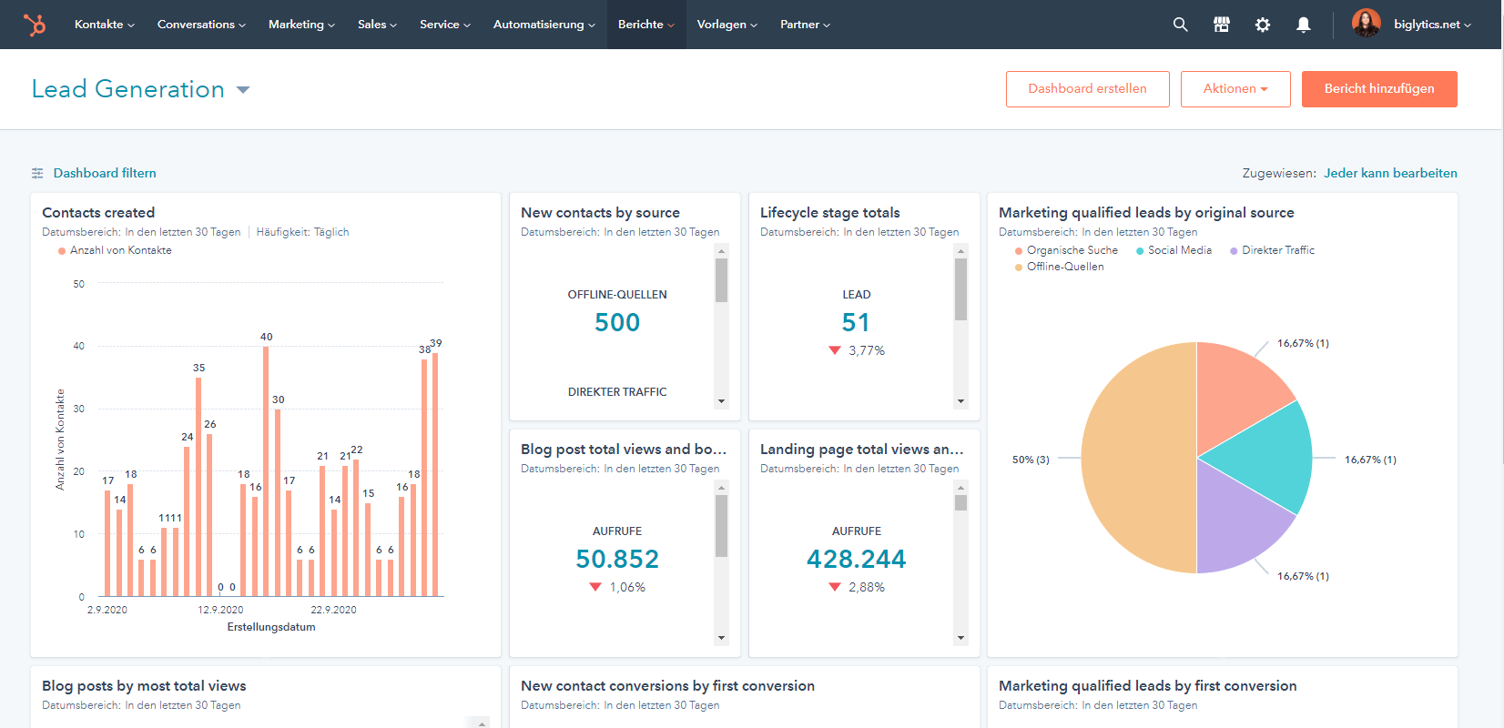Expand the Lead Generation dashboard dropdown
This screenshot has width=1504, height=728.
tap(243, 89)
